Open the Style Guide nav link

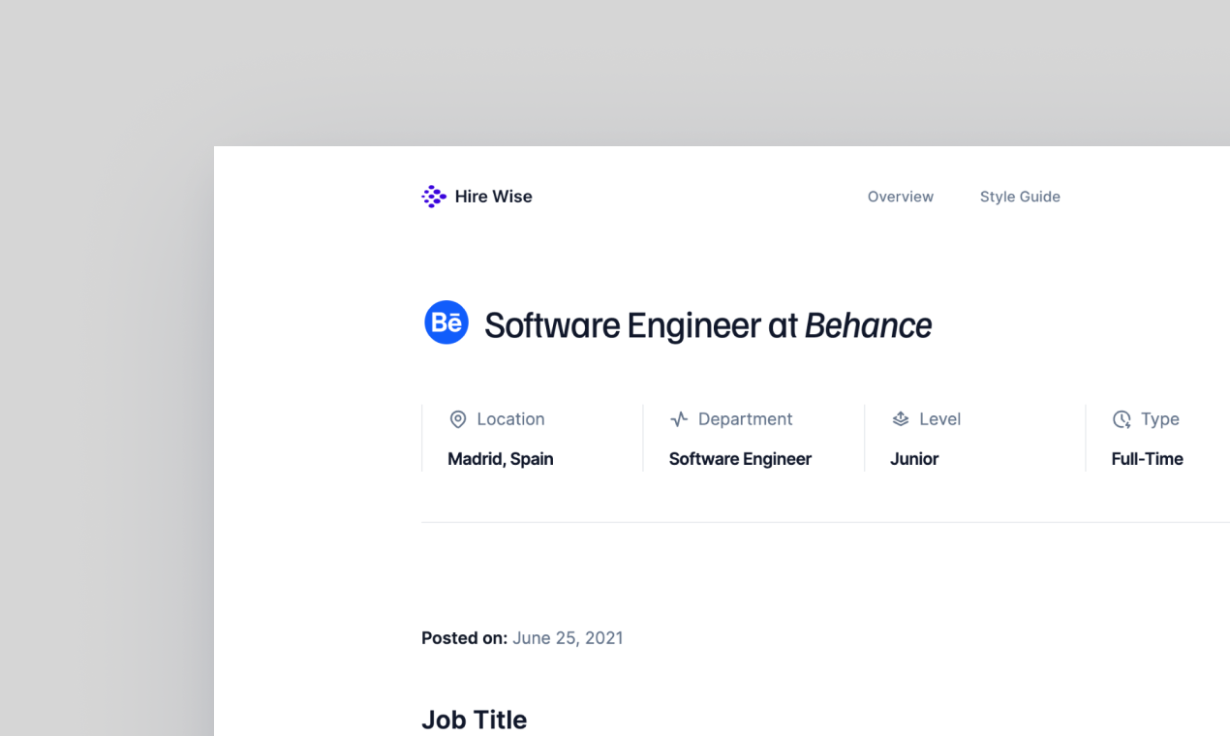tap(1020, 197)
